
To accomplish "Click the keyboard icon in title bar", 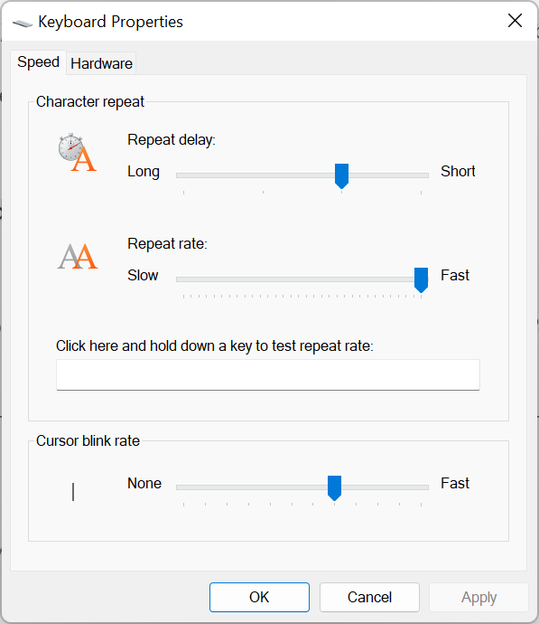I will tap(23, 24).
